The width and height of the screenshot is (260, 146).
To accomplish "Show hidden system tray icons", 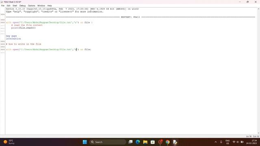I will click(x=216, y=142).
